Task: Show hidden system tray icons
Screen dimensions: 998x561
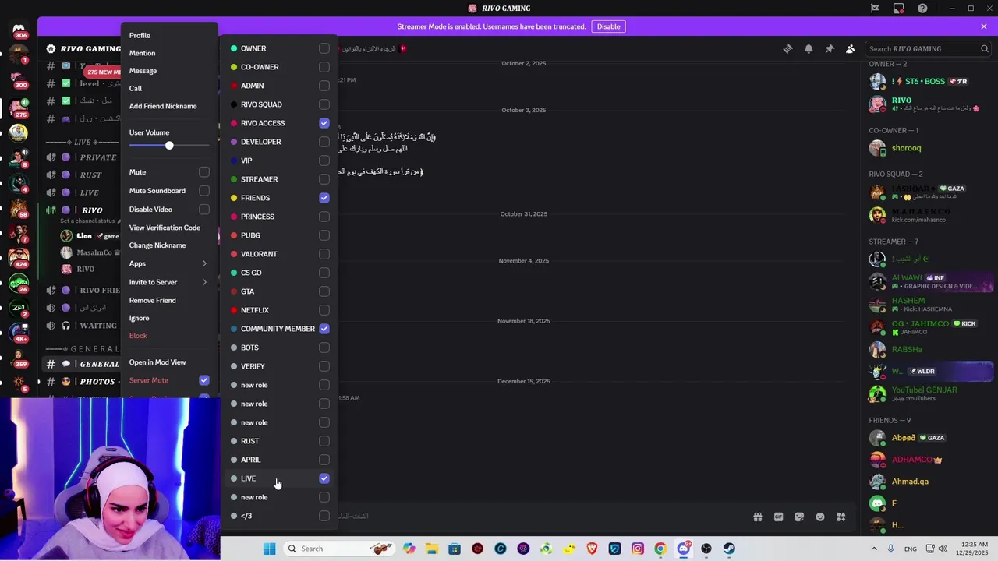Action: pos(873,549)
